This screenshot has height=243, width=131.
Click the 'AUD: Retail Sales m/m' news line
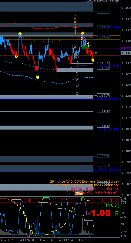pyautogui.click(x=93, y=192)
